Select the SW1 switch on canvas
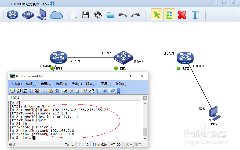Viewport: 240px width, 150px height. (x=123, y=57)
